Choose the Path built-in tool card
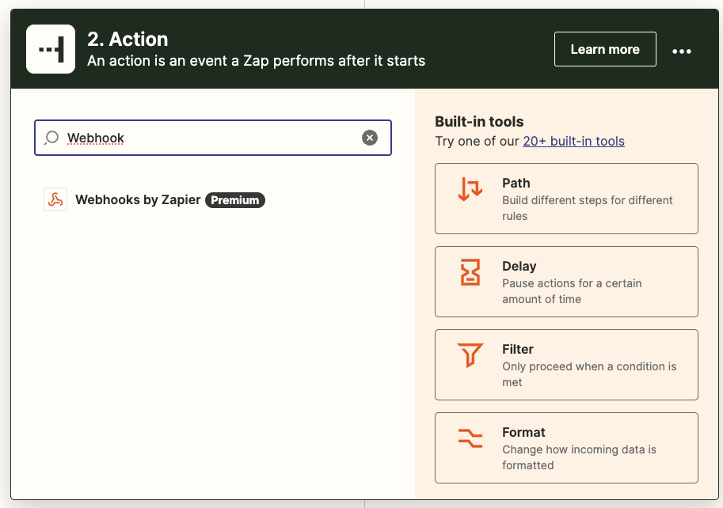 point(566,199)
